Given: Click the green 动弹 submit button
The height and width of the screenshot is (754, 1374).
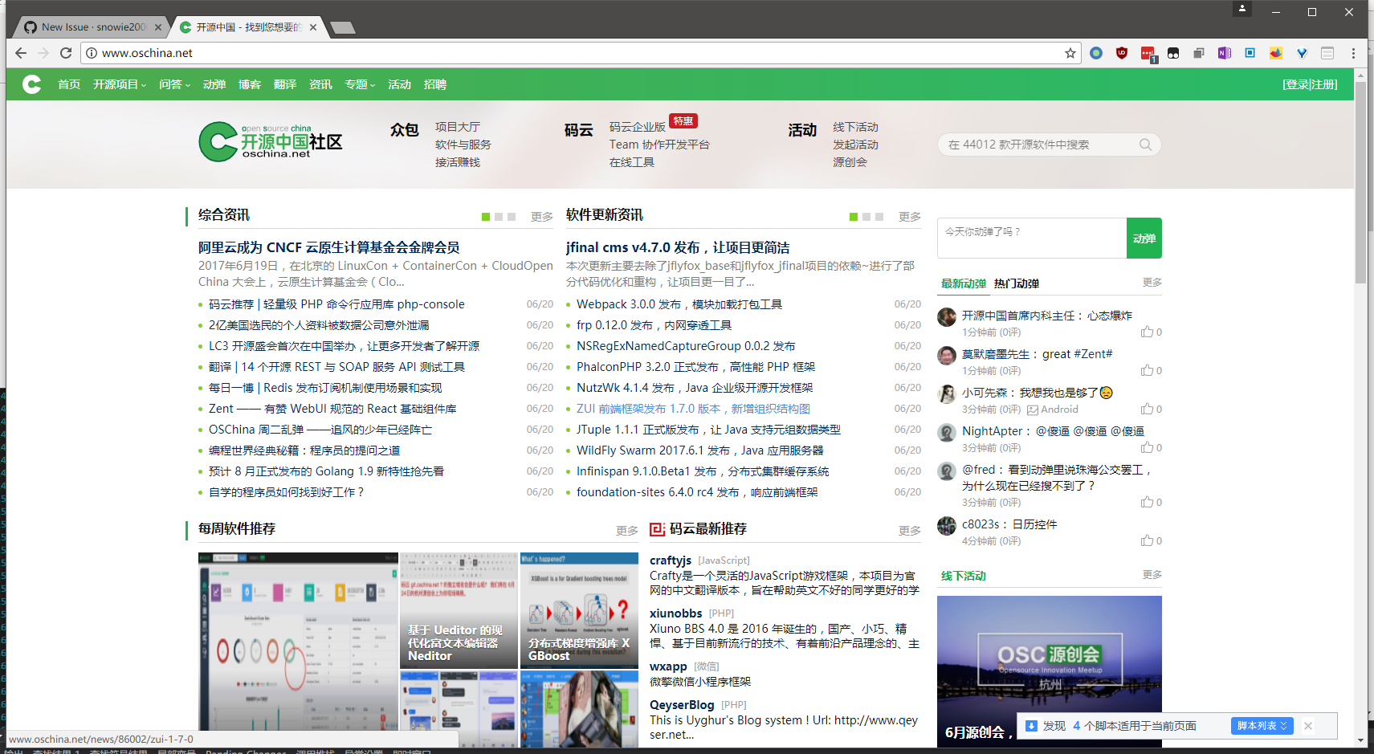Looking at the screenshot, I should (1144, 238).
